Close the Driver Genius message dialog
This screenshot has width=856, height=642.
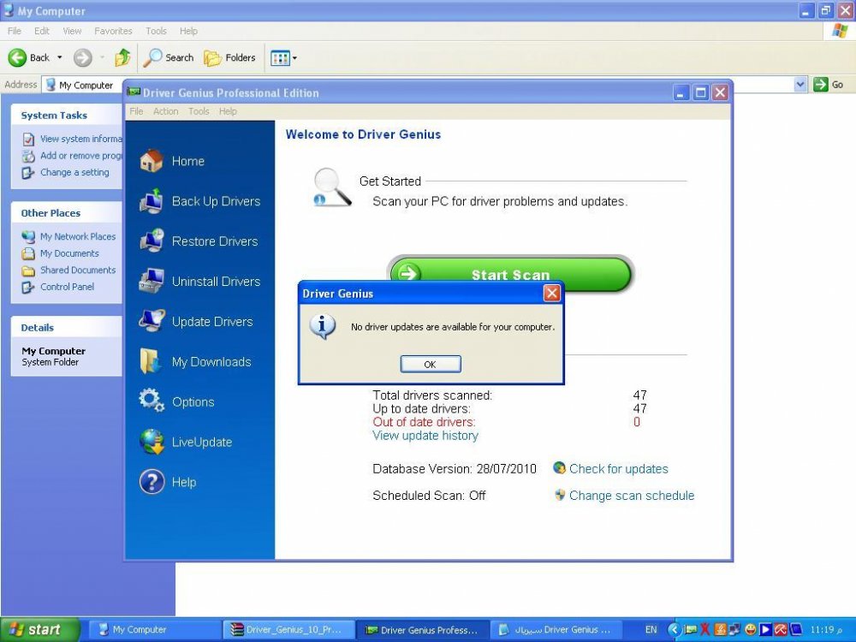pyautogui.click(x=552, y=293)
